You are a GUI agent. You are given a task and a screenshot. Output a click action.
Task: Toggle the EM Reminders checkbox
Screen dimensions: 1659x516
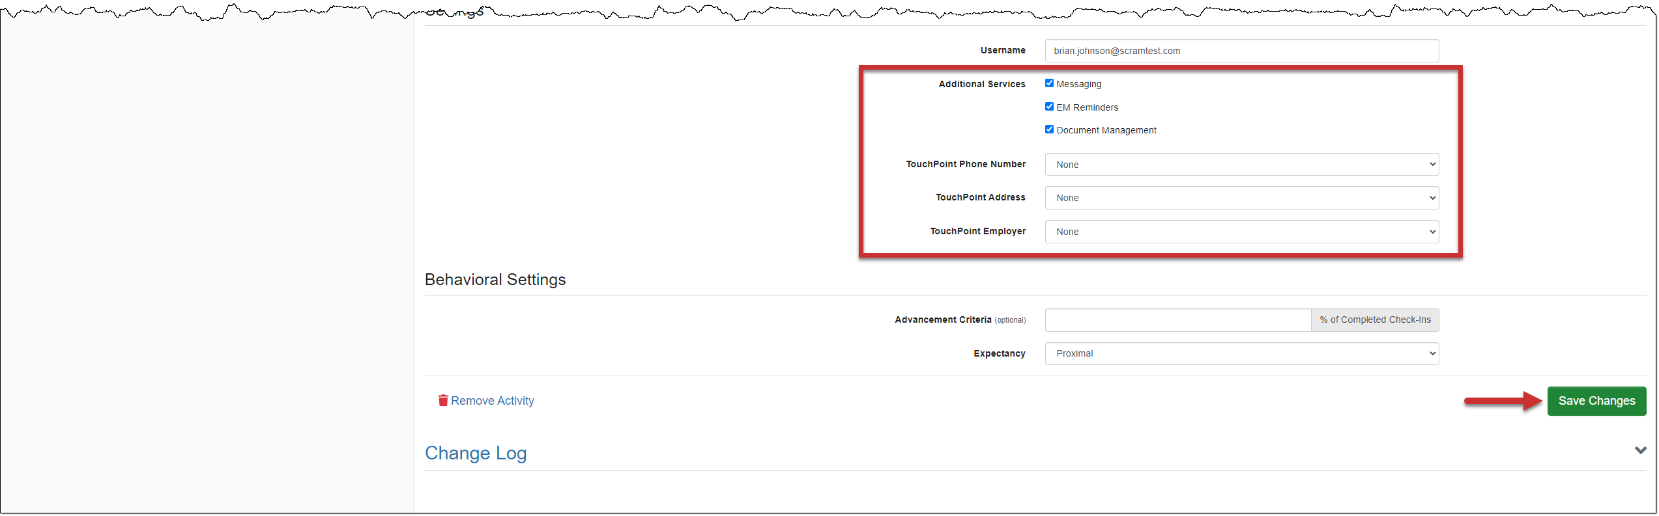[1049, 107]
